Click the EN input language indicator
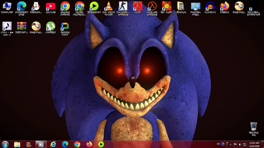 click(218, 144)
